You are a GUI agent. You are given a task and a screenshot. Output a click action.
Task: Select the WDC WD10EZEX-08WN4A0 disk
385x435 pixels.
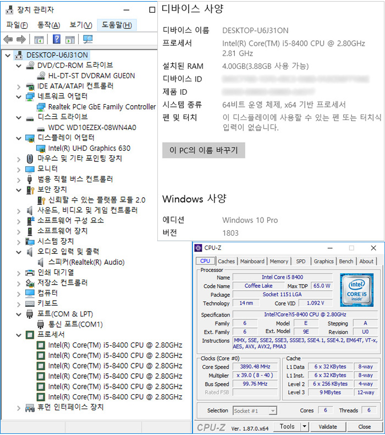click(x=92, y=128)
